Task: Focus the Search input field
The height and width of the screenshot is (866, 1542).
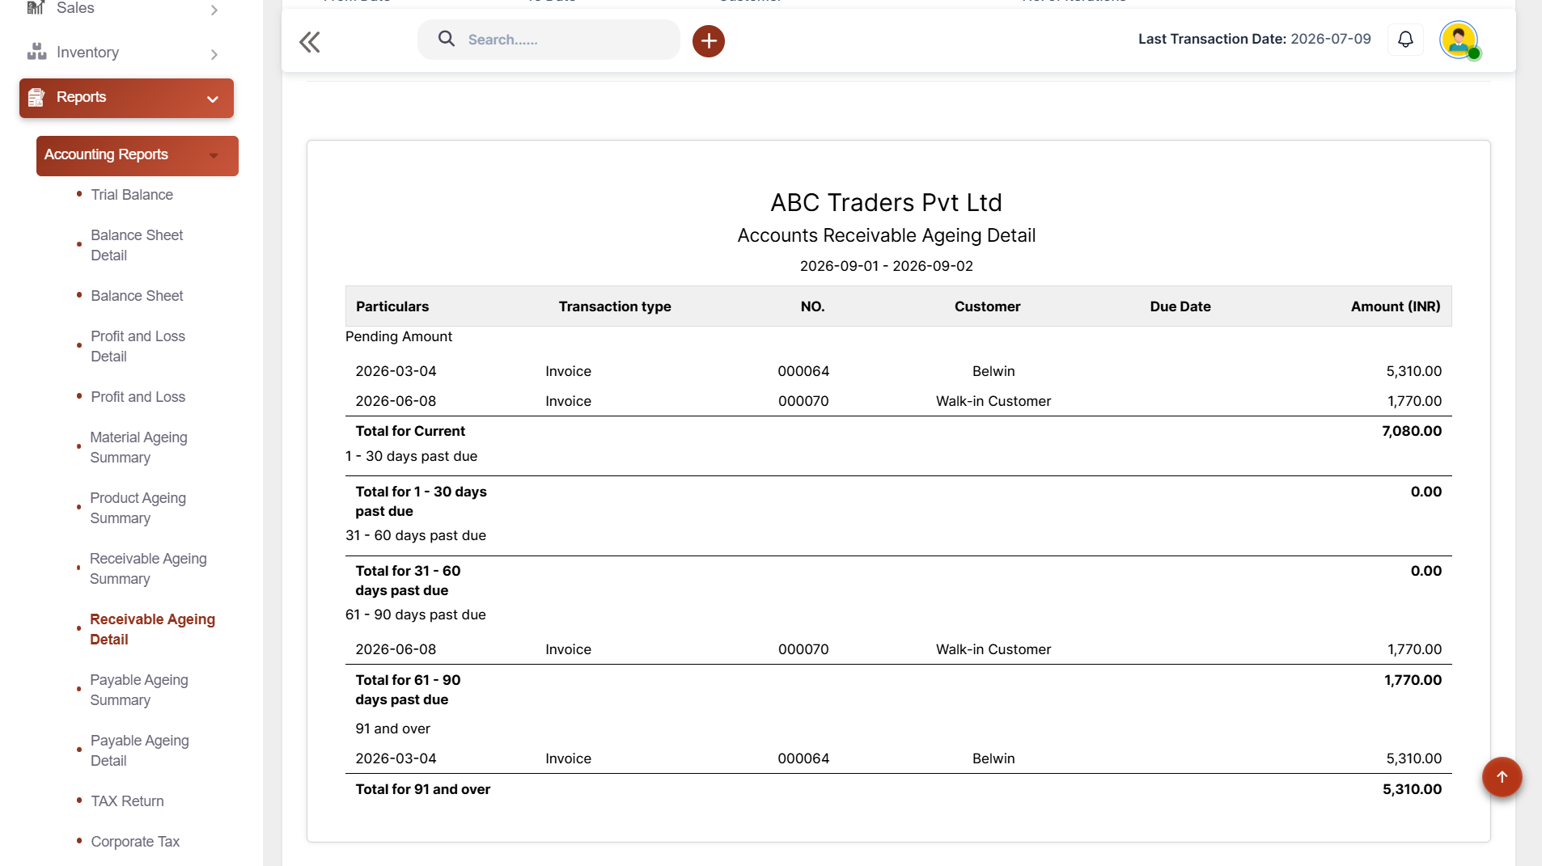Action: (x=549, y=40)
